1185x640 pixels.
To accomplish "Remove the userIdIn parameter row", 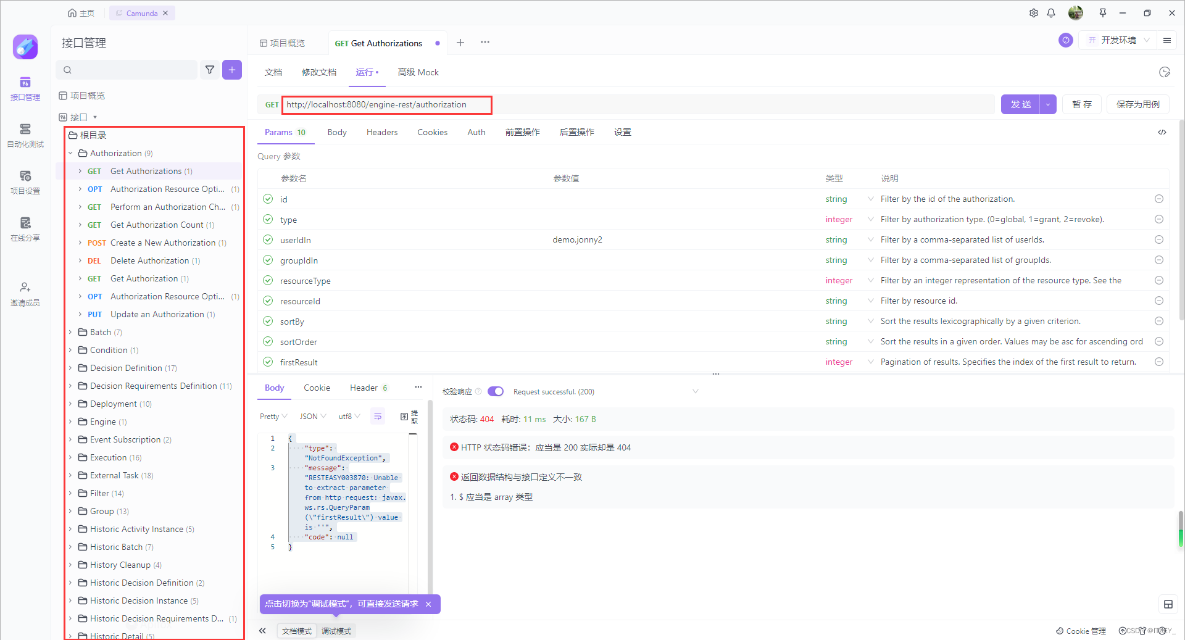I will pos(1159,239).
